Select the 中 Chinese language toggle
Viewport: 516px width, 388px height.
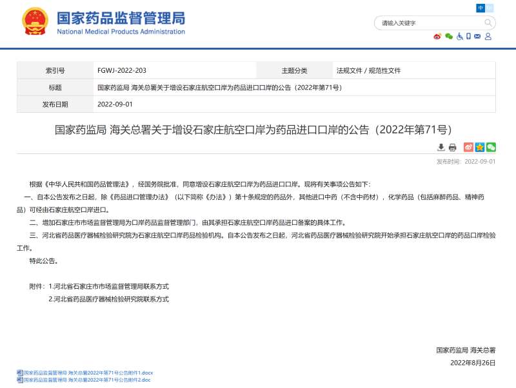coord(481,8)
